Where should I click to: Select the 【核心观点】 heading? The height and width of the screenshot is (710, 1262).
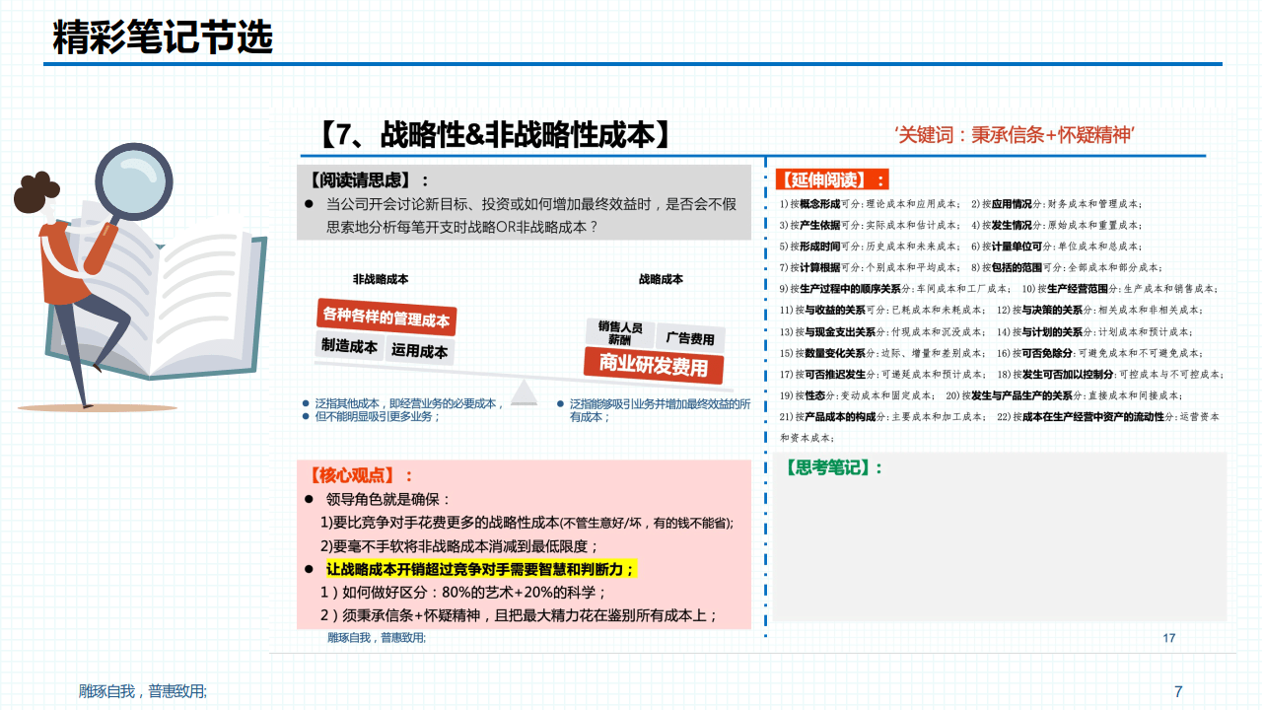pyautogui.click(x=360, y=475)
